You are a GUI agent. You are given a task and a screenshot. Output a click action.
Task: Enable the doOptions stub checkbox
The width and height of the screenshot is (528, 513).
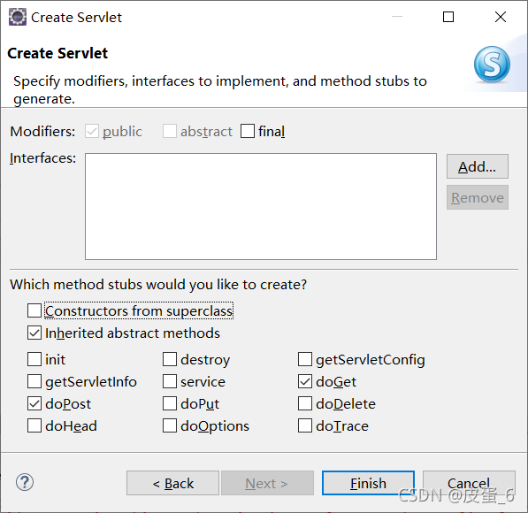click(x=170, y=425)
